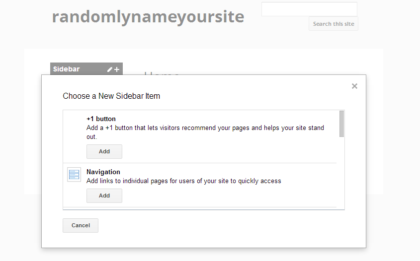Click the Sidebar pencil edit icon

tap(110, 69)
